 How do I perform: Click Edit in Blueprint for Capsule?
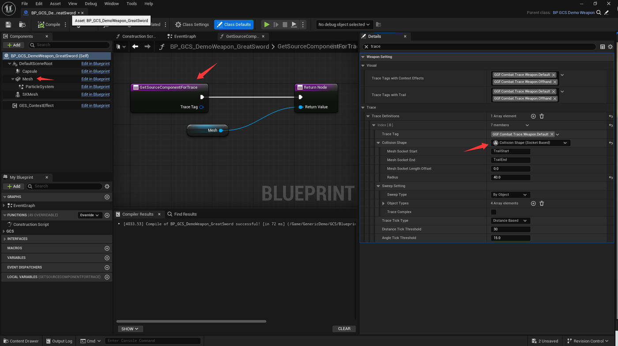click(x=95, y=71)
